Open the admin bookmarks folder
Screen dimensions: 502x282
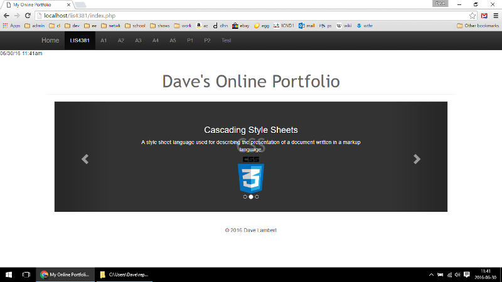coord(35,26)
